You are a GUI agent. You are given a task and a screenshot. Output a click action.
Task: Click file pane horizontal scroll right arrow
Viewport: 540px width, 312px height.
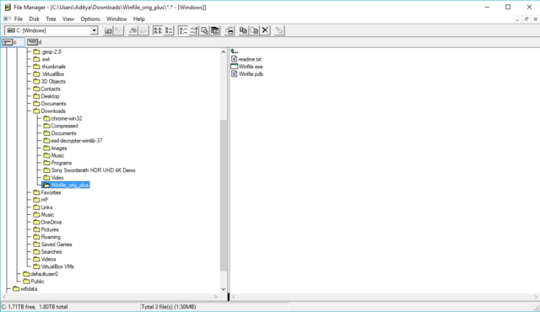536,297
